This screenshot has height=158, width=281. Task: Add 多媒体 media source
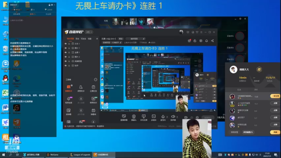153,118
